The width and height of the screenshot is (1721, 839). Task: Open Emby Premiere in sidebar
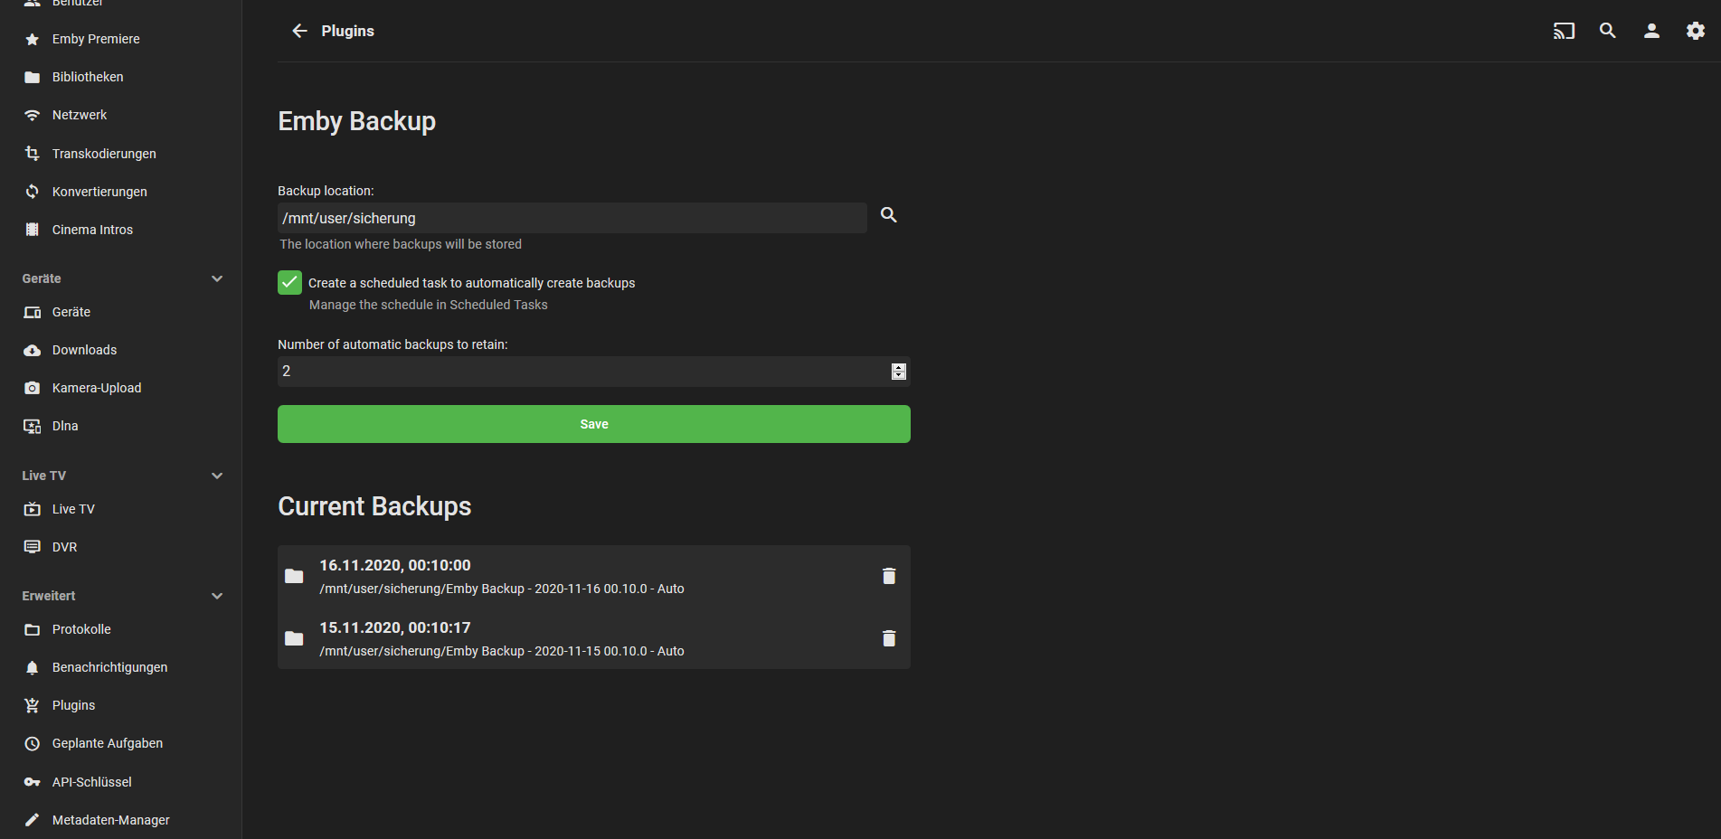[x=96, y=39]
